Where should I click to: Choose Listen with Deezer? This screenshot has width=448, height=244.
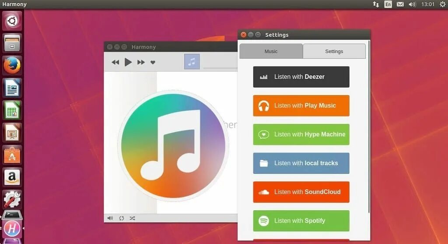(x=301, y=77)
